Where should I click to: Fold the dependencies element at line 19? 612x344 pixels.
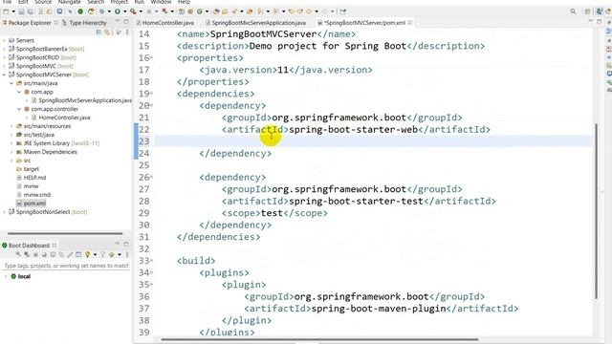(x=152, y=94)
